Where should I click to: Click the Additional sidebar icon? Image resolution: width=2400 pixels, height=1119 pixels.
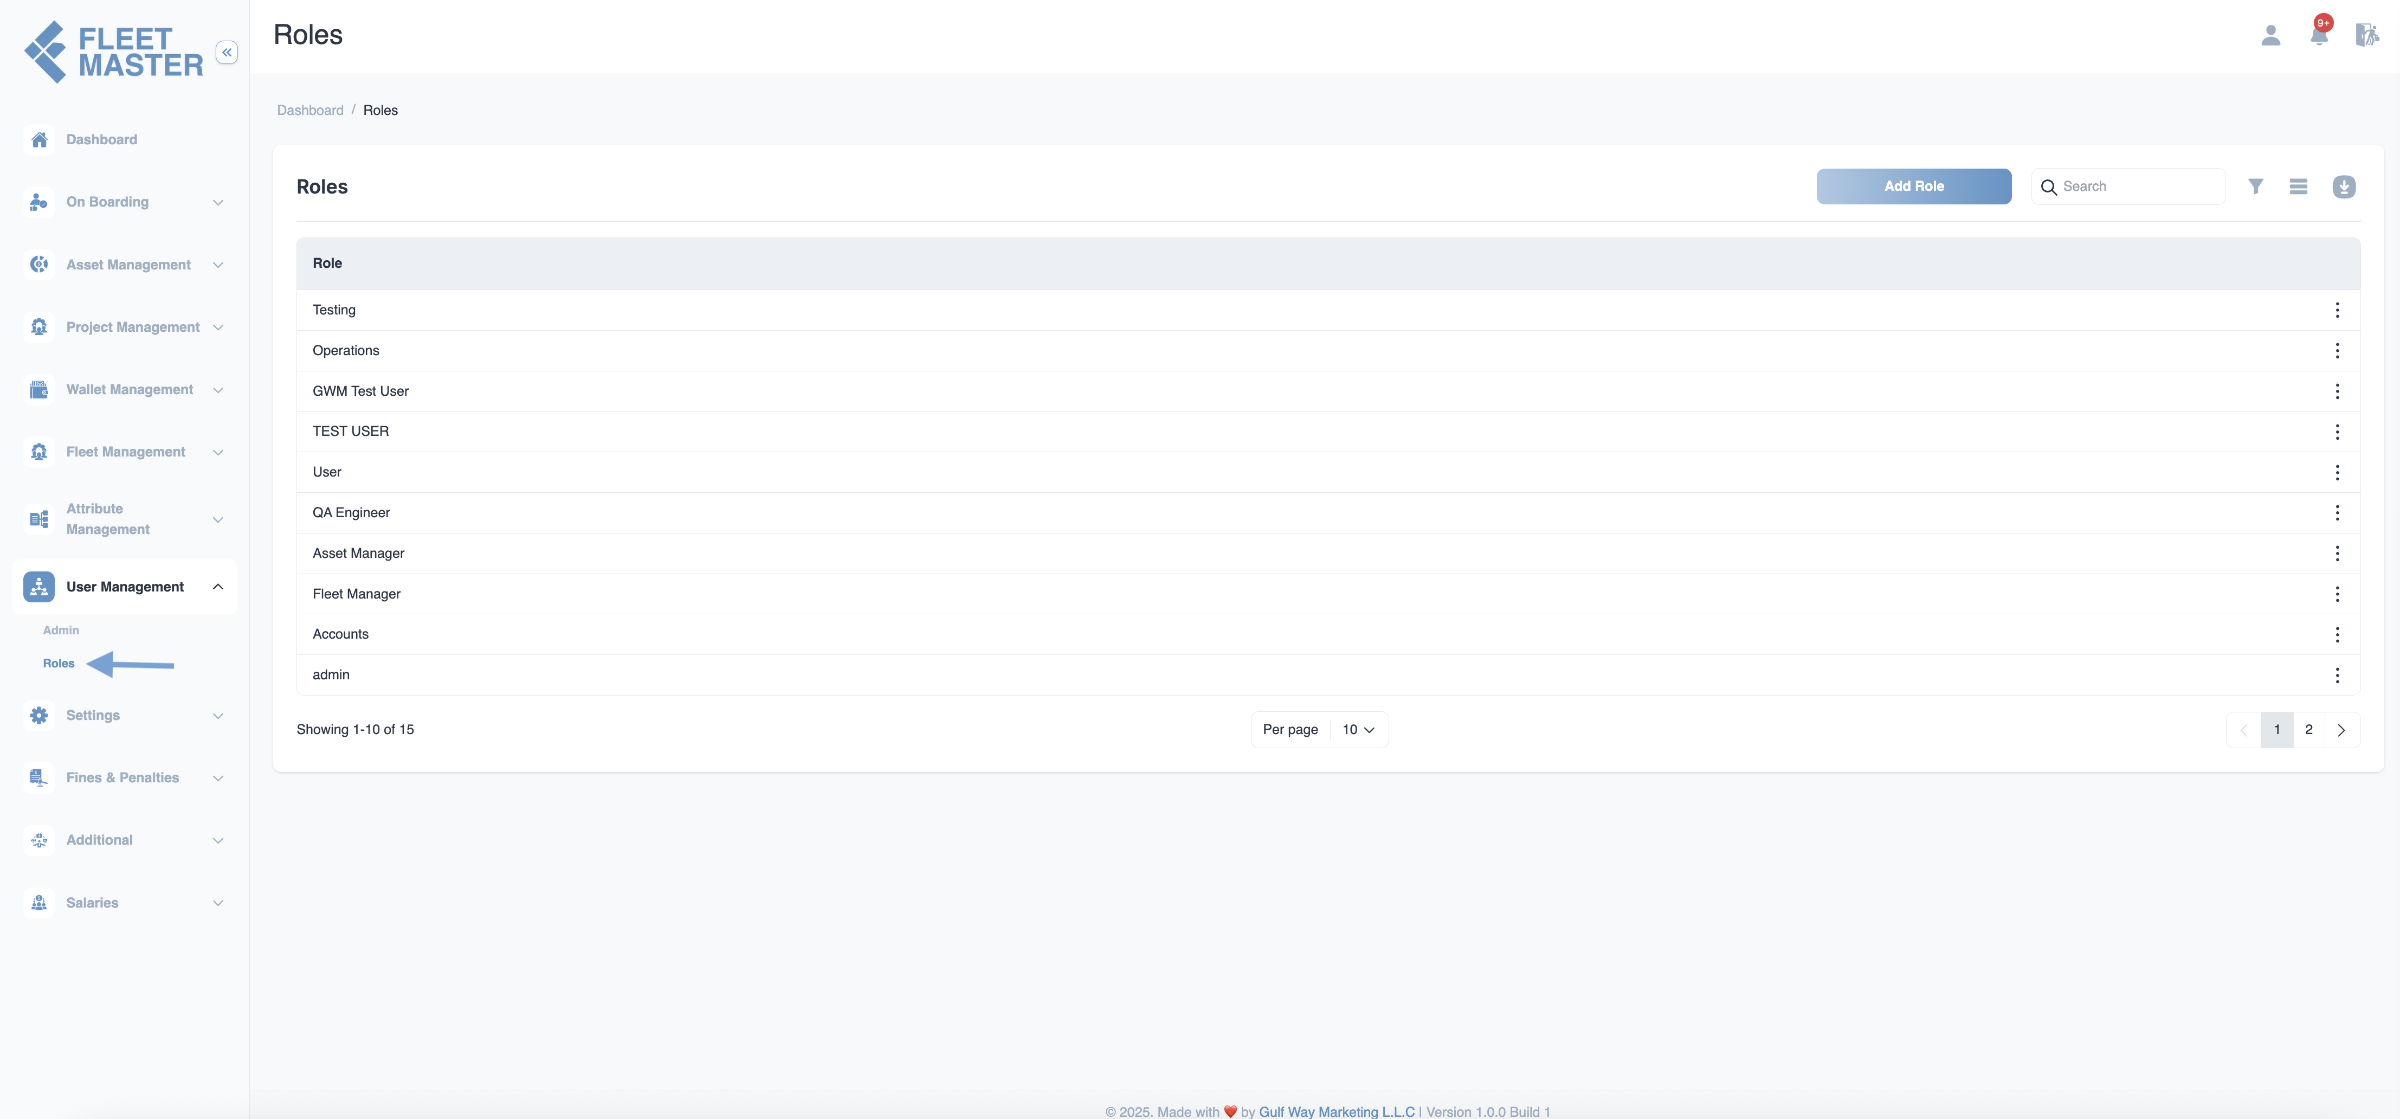tap(39, 840)
